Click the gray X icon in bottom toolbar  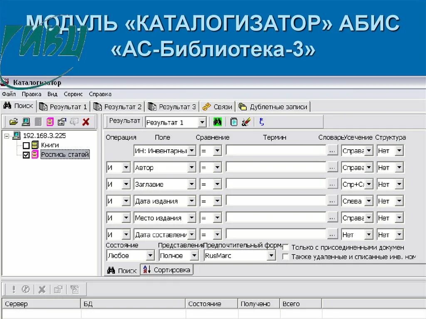pyautogui.click(x=42, y=289)
